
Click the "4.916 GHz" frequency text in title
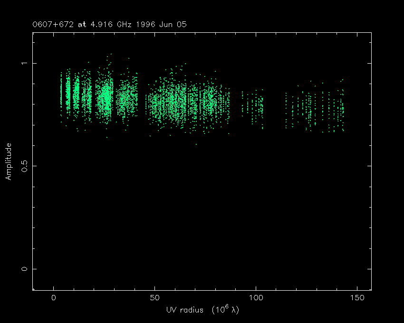click(109, 24)
